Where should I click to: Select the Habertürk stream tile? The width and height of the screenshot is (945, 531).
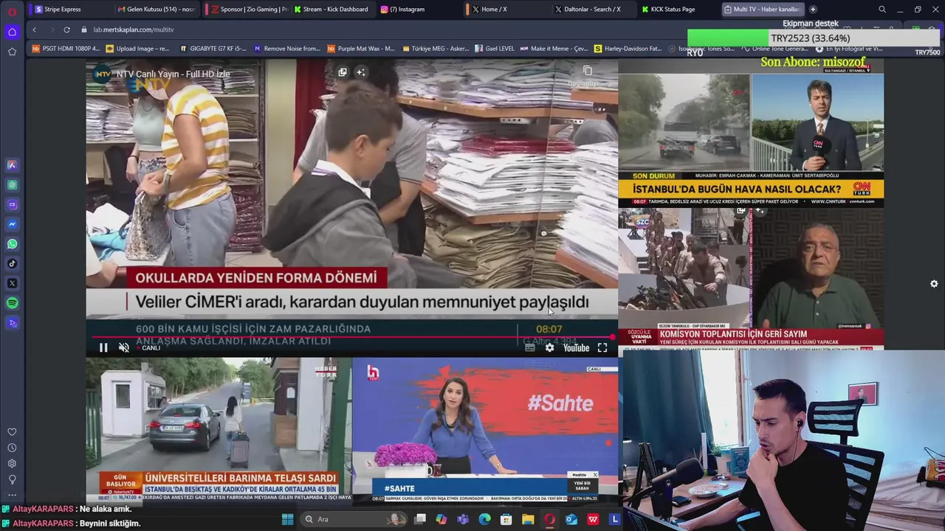click(x=219, y=431)
